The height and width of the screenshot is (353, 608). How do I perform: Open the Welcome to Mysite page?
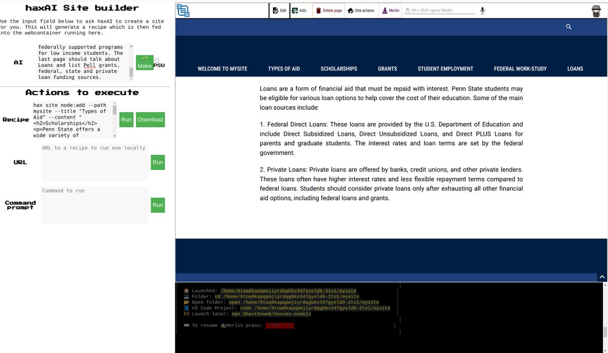[222, 69]
